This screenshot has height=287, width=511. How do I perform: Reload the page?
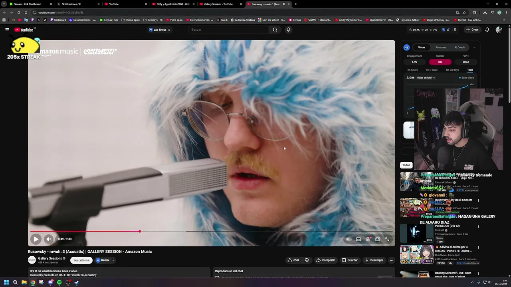[18, 12]
